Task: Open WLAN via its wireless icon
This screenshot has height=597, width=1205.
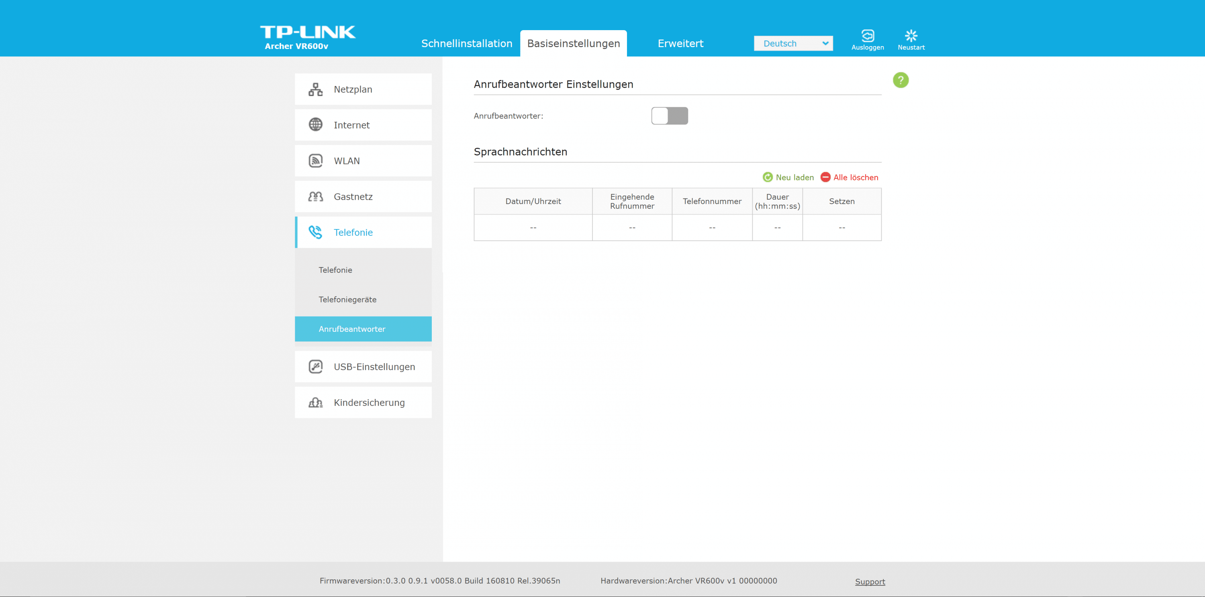Action: click(x=315, y=161)
